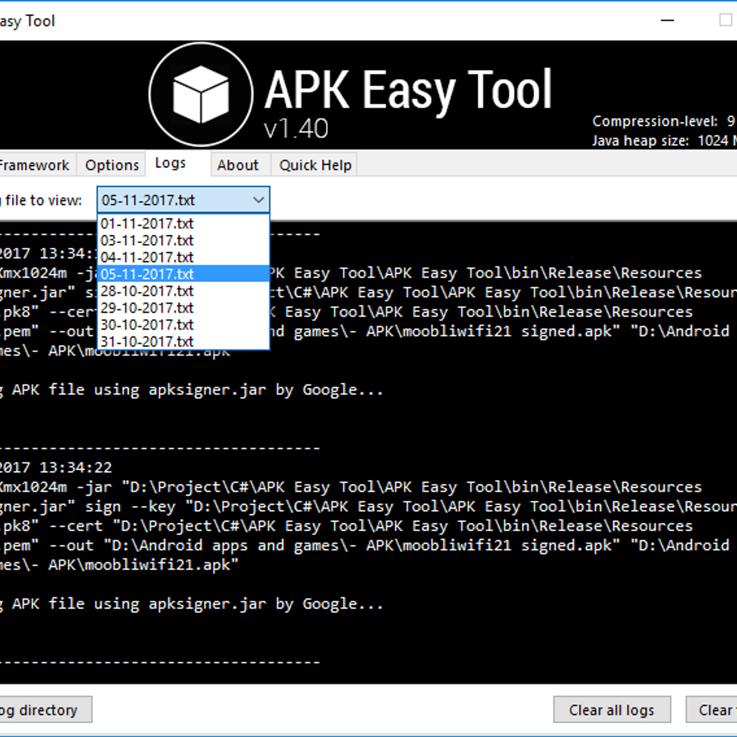
Task: Click the Compression-level: 9 text
Action: tap(663, 121)
